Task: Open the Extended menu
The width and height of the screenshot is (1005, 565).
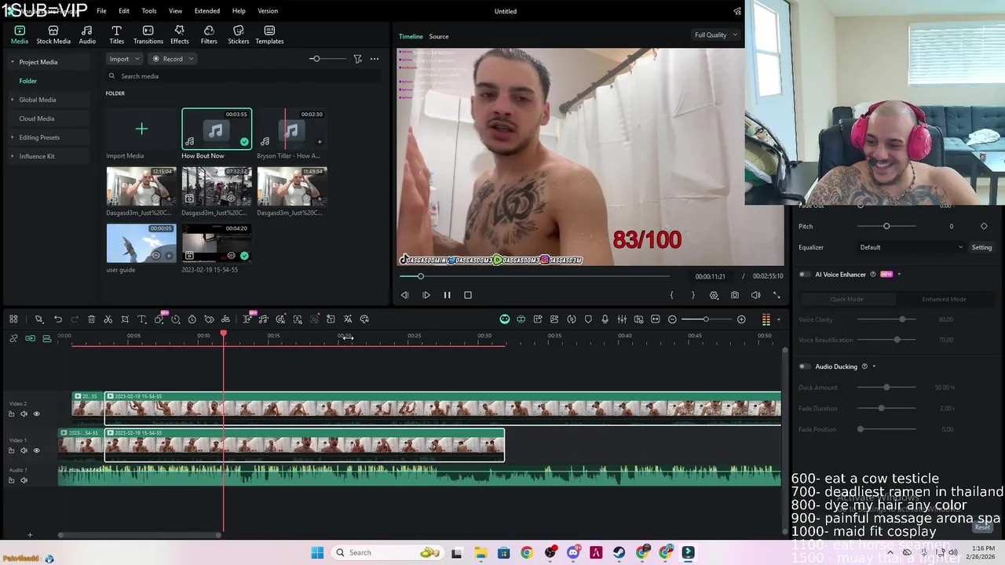Action: 207,11
